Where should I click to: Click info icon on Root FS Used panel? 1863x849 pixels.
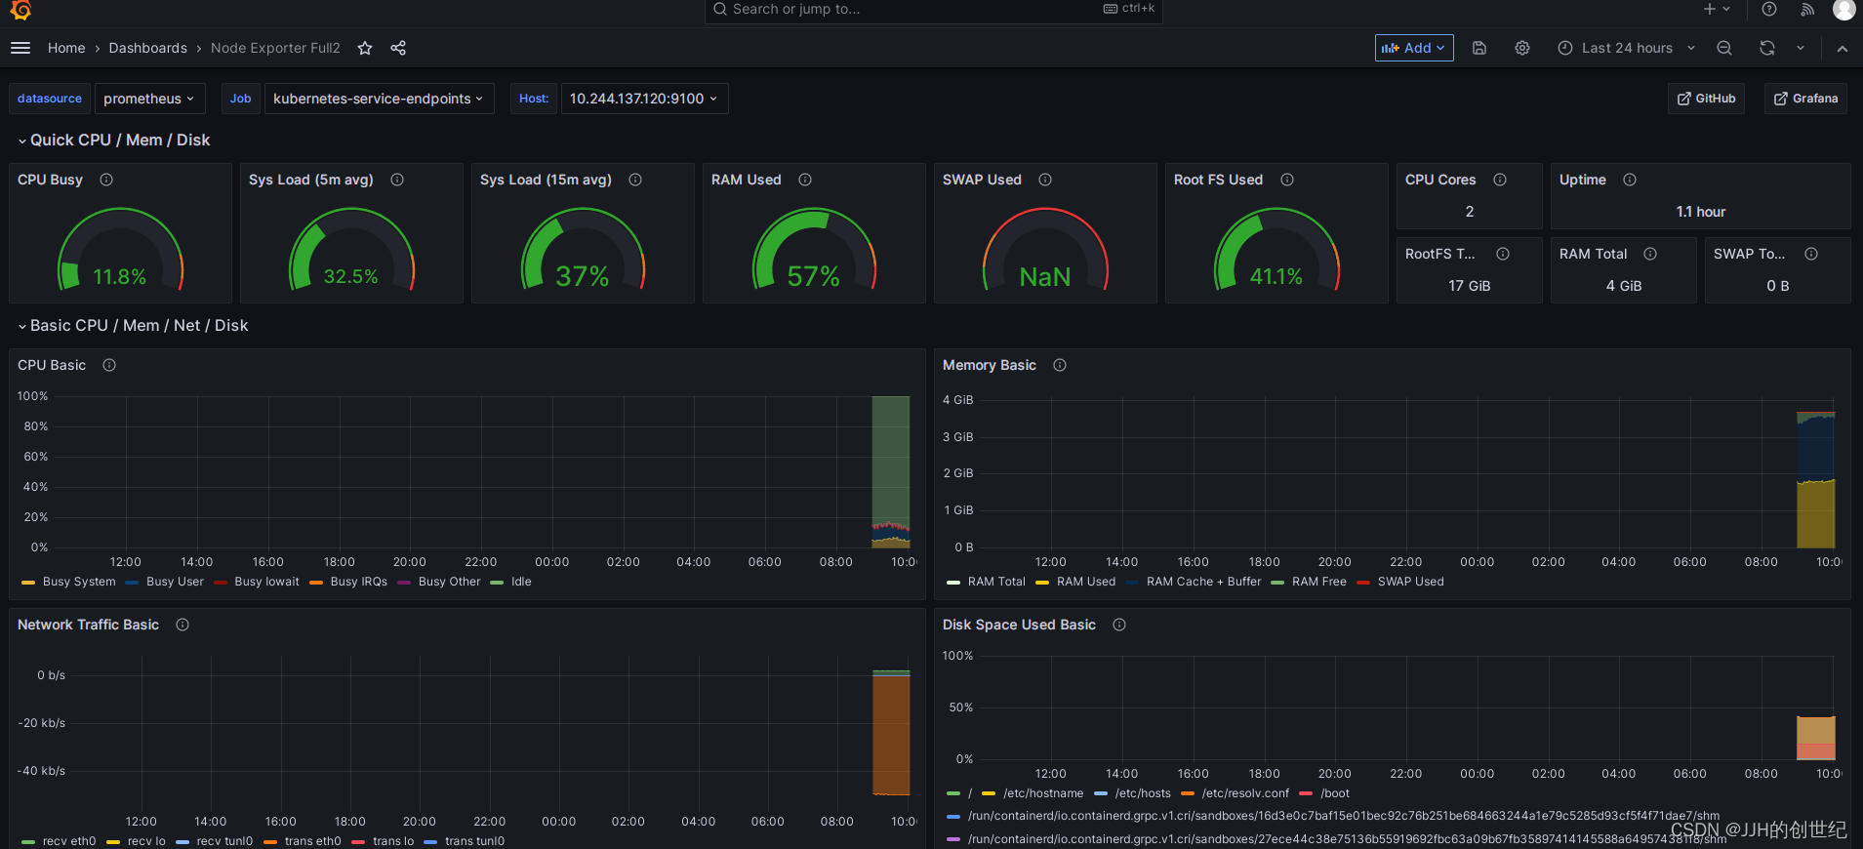point(1287,180)
